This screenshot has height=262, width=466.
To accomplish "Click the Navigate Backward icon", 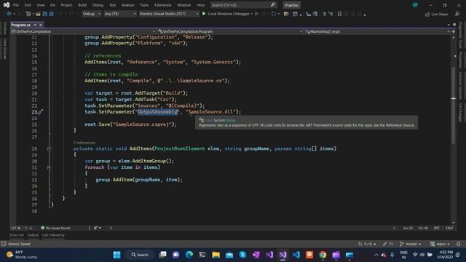I will click(x=9, y=14).
